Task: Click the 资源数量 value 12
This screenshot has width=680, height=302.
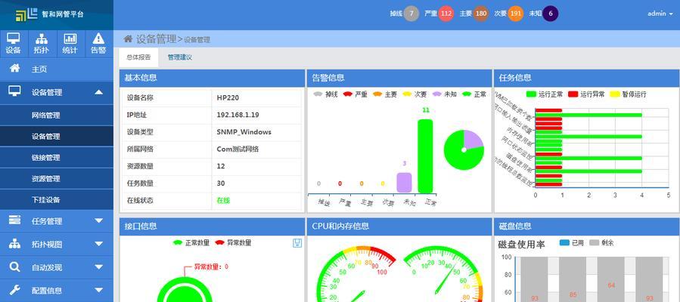Action: click(221, 166)
